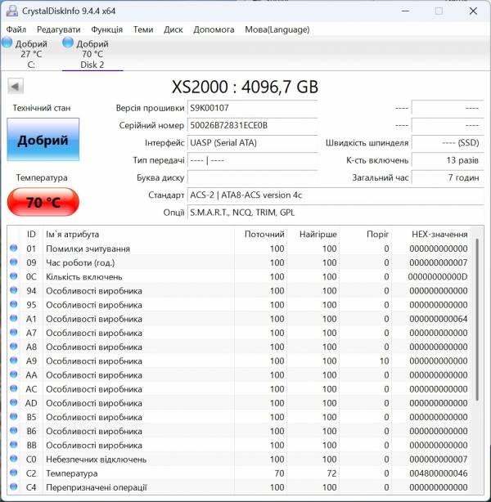Open the Теми menu
This screenshot has height=502, width=491.
(143, 29)
